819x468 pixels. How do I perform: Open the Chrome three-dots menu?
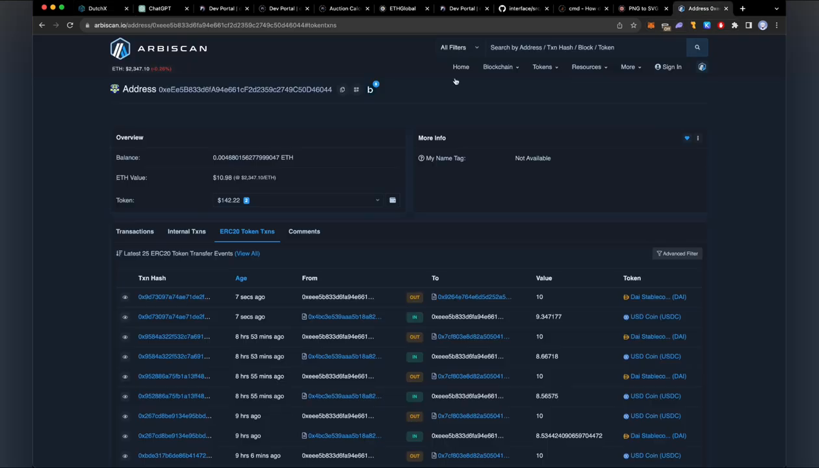click(777, 25)
